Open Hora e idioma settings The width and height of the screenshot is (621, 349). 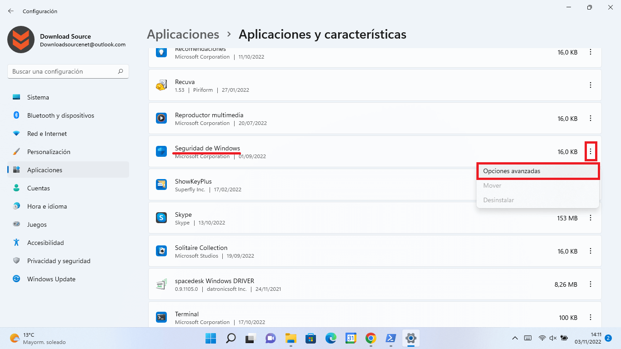pos(68,206)
